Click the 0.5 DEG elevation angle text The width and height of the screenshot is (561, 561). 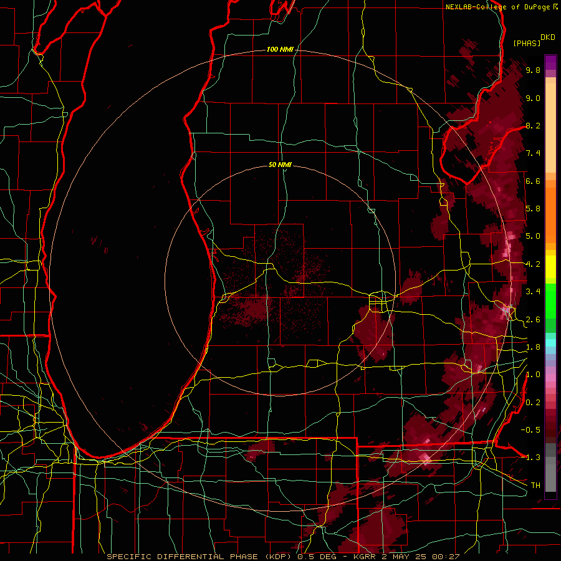tap(317, 557)
